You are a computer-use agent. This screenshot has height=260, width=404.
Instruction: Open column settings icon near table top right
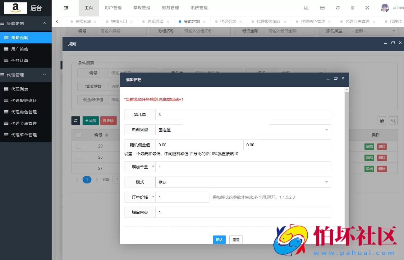click(382, 121)
